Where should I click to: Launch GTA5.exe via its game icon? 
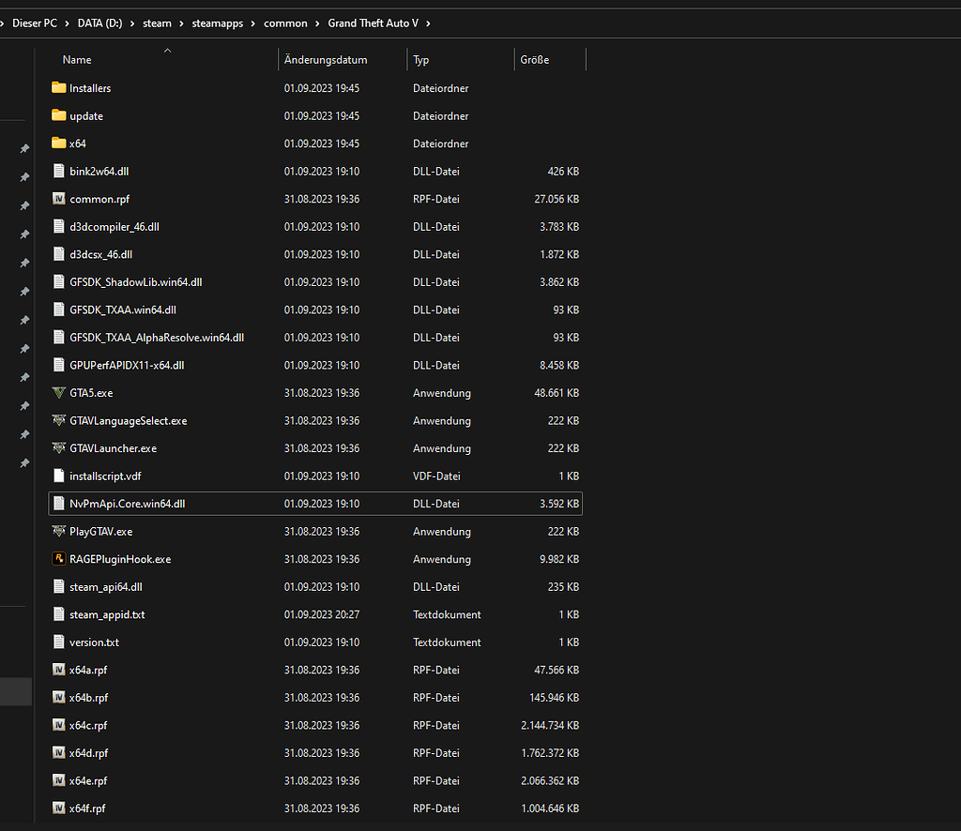tap(58, 393)
